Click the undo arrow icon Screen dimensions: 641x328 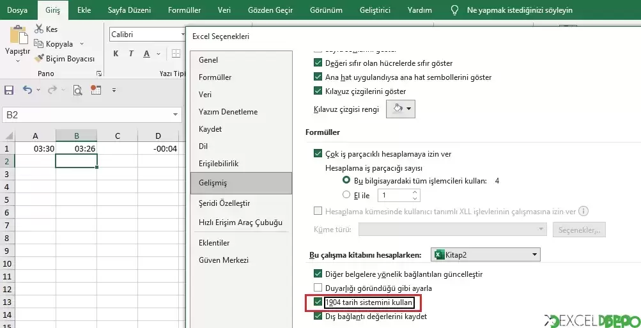pyautogui.click(x=27, y=90)
